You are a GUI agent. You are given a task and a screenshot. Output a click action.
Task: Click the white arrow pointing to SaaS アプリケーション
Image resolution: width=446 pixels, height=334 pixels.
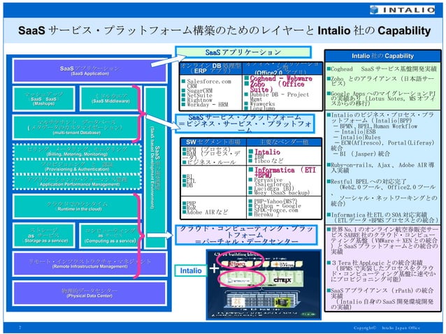168,61
